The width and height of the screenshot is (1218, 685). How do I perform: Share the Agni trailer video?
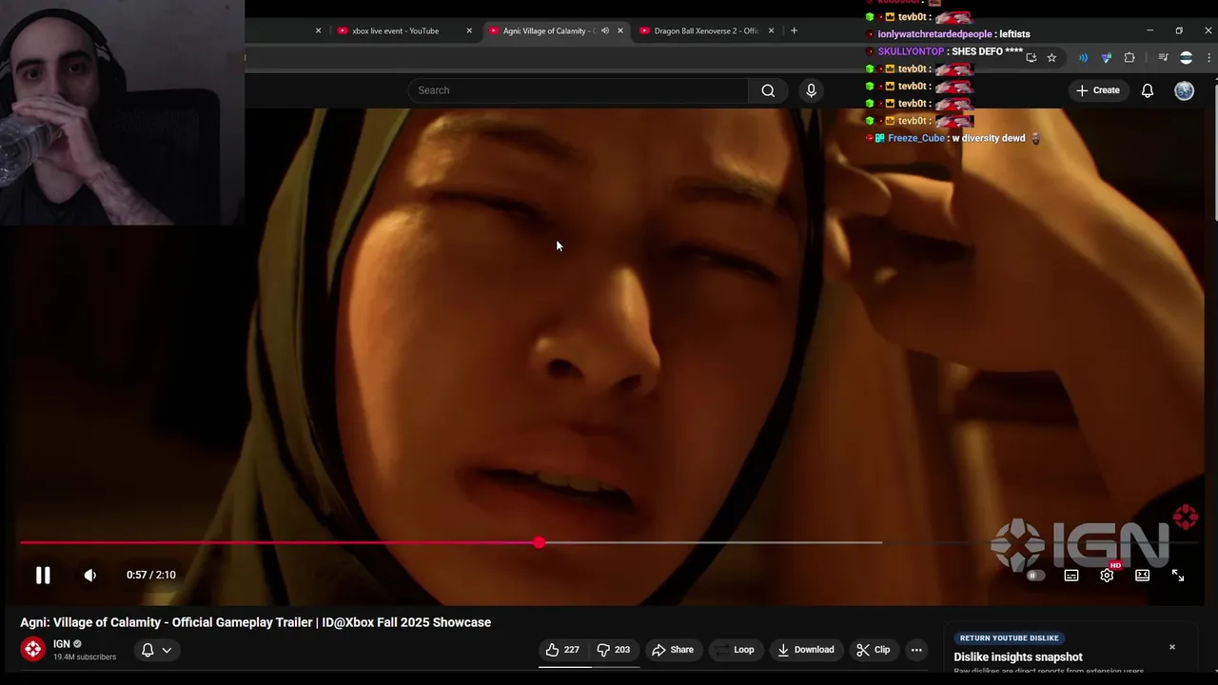click(673, 650)
